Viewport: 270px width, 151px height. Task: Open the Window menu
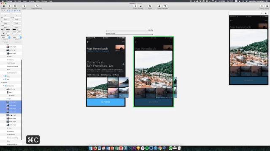pos(44,1)
